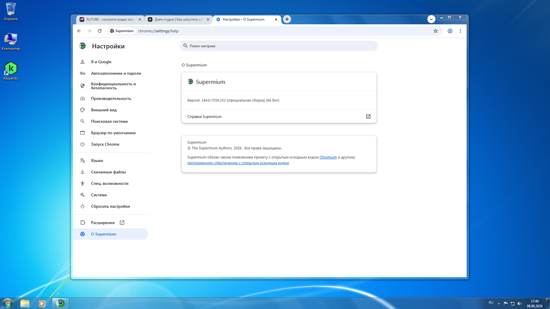
Task: Click the Supermium site info chip
Action: (x=122, y=31)
